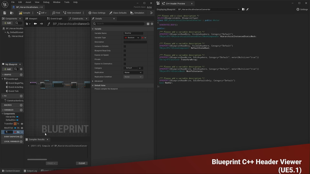
Task: Open the Replication None dropdown
Action: pyautogui.click(x=133, y=72)
